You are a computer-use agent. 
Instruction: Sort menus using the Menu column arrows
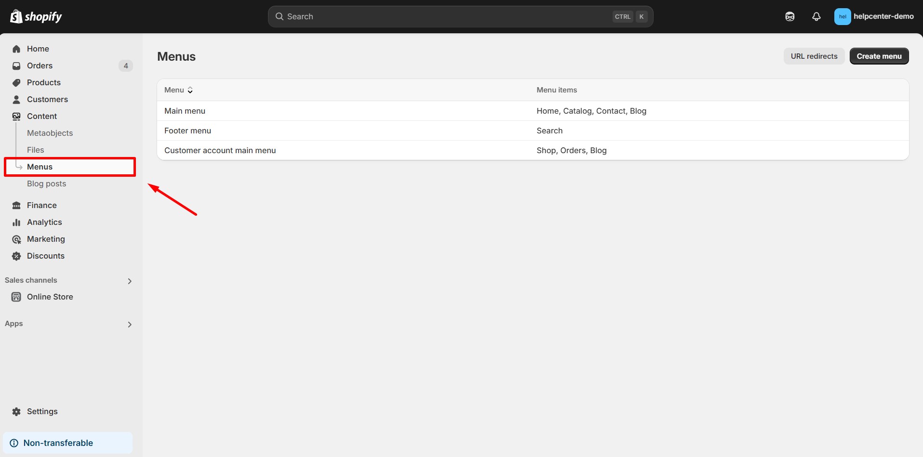point(190,90)
